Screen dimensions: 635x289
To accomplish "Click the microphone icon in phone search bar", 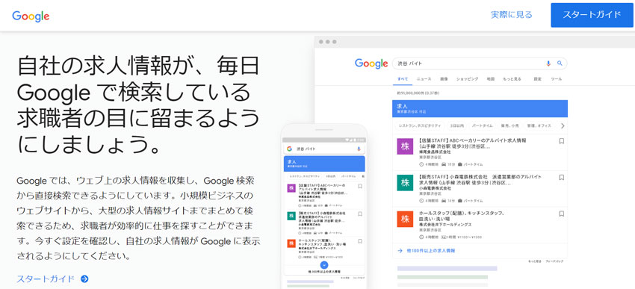I will click(x=359, y=149).
